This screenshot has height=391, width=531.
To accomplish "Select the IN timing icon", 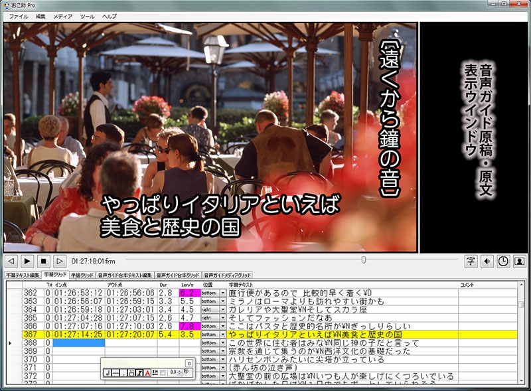I will [x=155, y=372].
